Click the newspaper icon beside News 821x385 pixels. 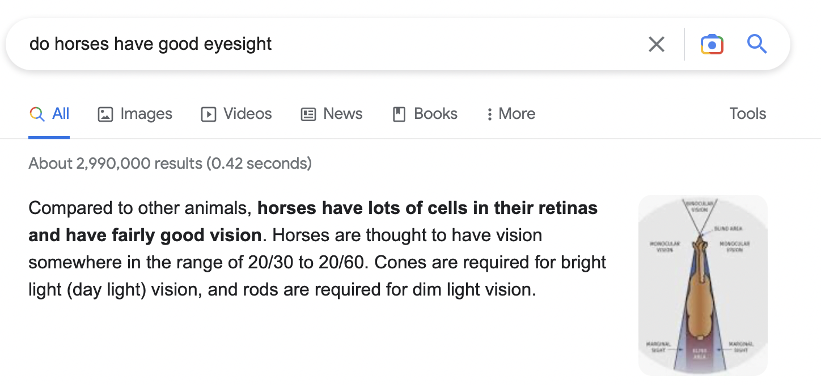coord(308,114)
